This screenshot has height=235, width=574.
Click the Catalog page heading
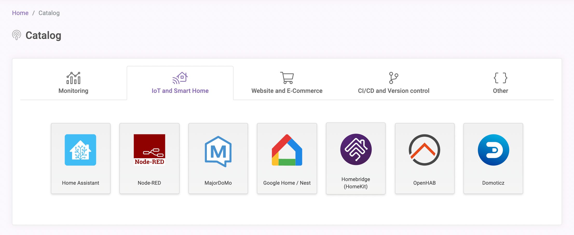pyautogui.click(x=43, y=36)
